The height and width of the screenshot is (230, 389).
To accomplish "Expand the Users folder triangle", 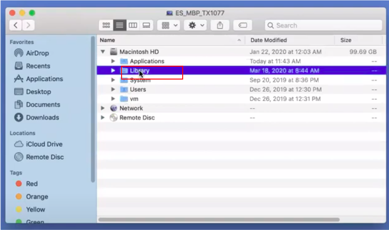I will click(113, 89).
